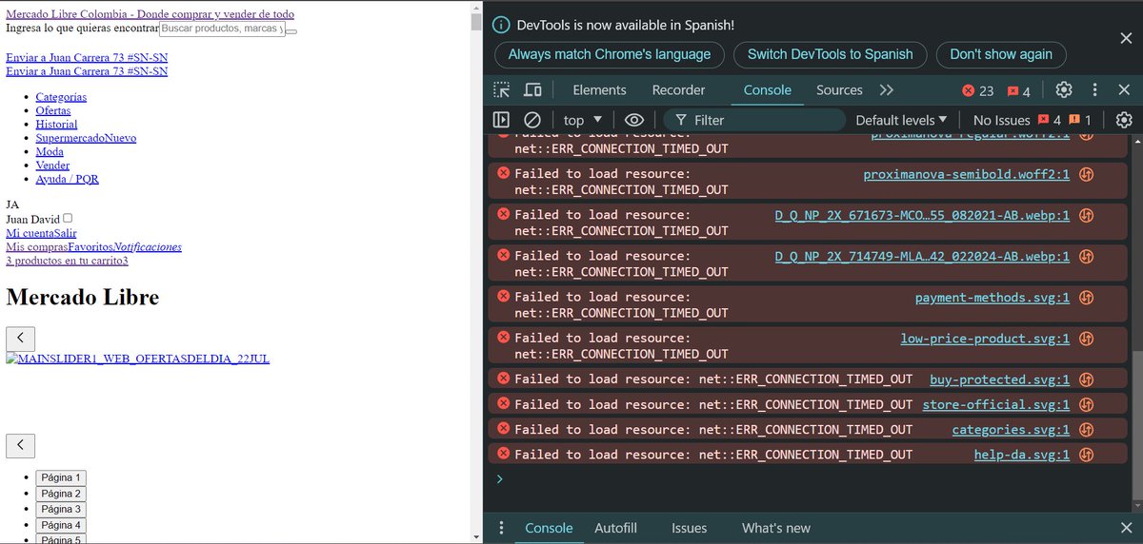Open the Default levels log dropdown
Screen dimensions: 1143x544
tap(901, 120)
